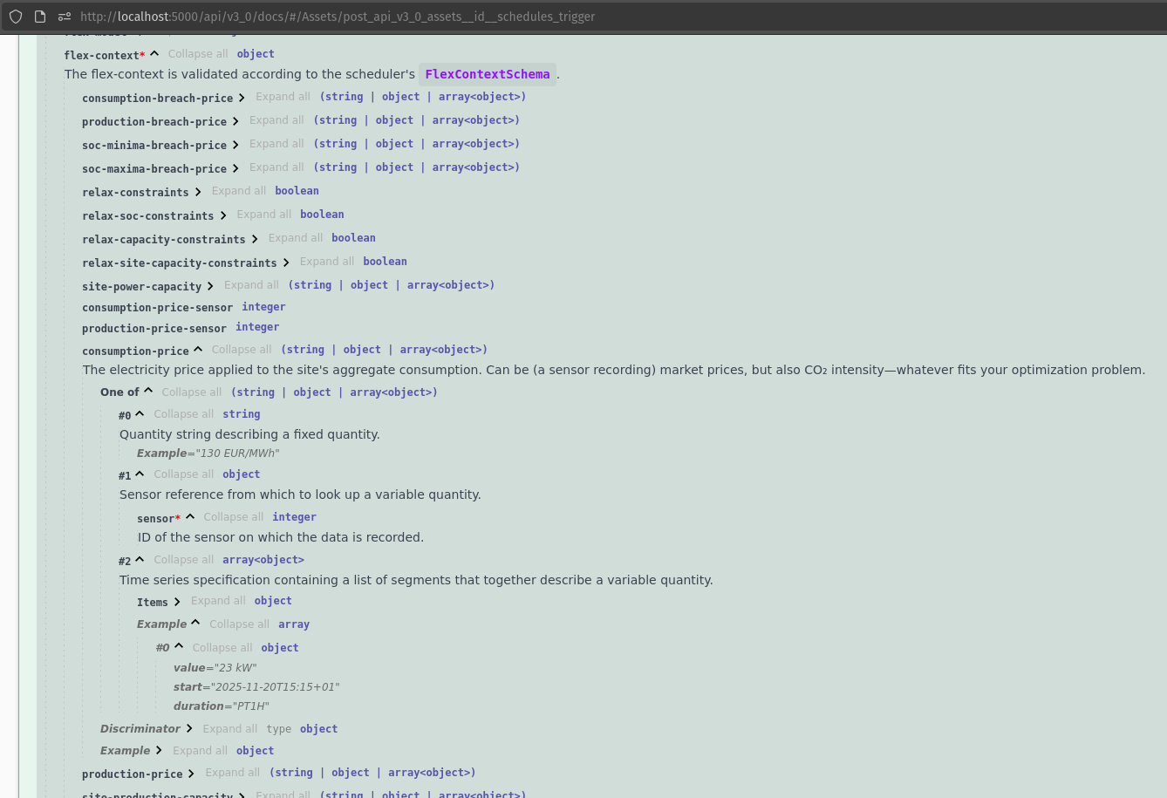Collapse the #1 object option chevron
The width and height of the screenshot is (1167, 798).
tap(140, 474)
